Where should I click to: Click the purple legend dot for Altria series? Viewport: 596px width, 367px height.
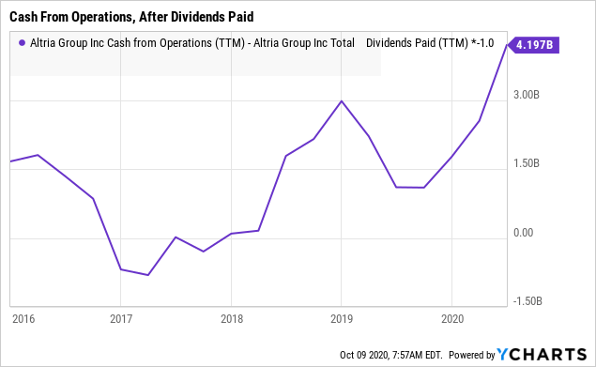[x=22, y=43]
